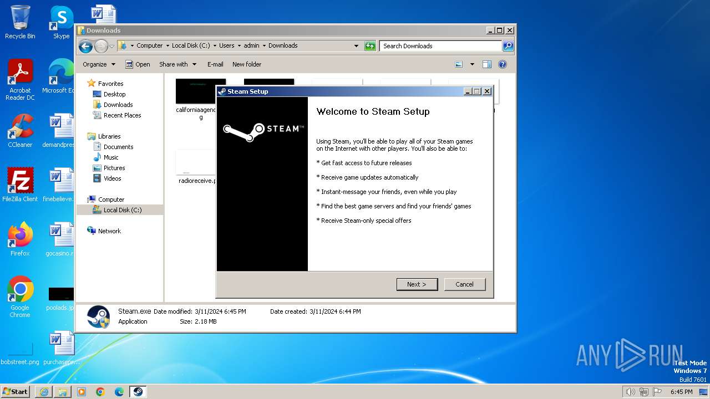Open the media player taskbar icon

tap(82, 392)
